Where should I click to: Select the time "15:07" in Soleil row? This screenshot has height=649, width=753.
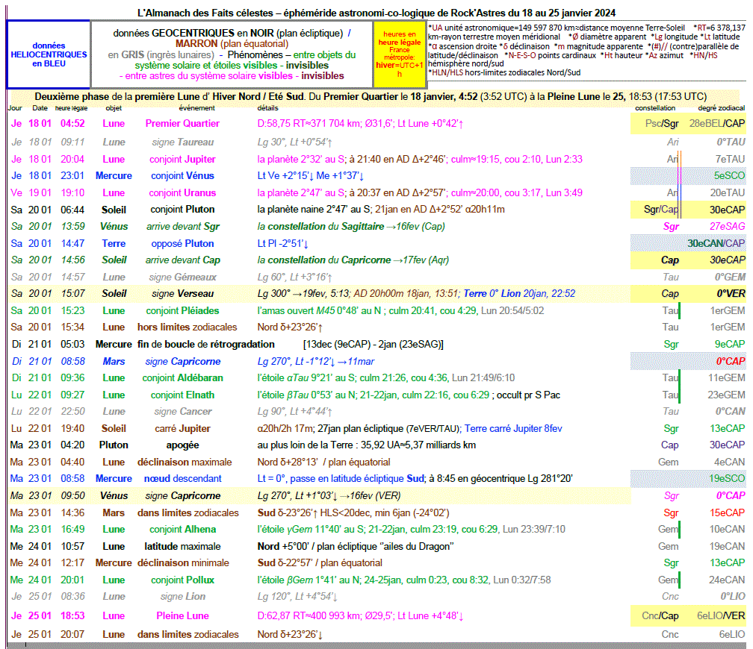[72, 294]
